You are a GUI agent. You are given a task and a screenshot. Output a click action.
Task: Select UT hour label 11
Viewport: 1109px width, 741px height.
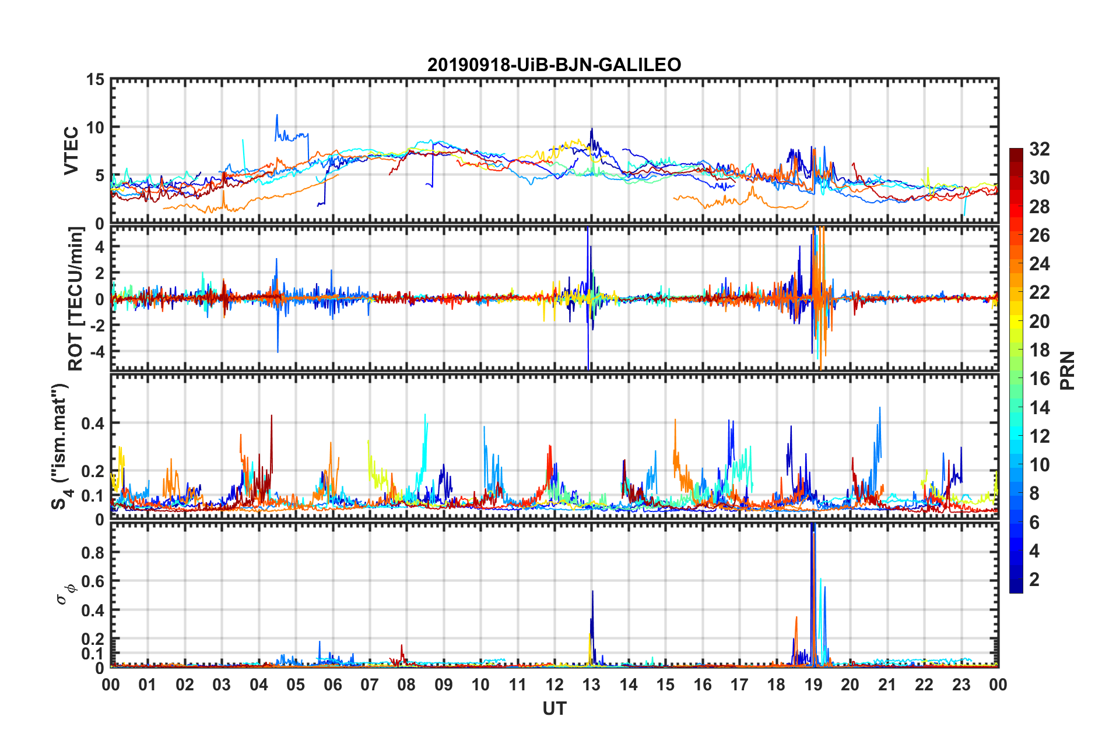point(518,684)
